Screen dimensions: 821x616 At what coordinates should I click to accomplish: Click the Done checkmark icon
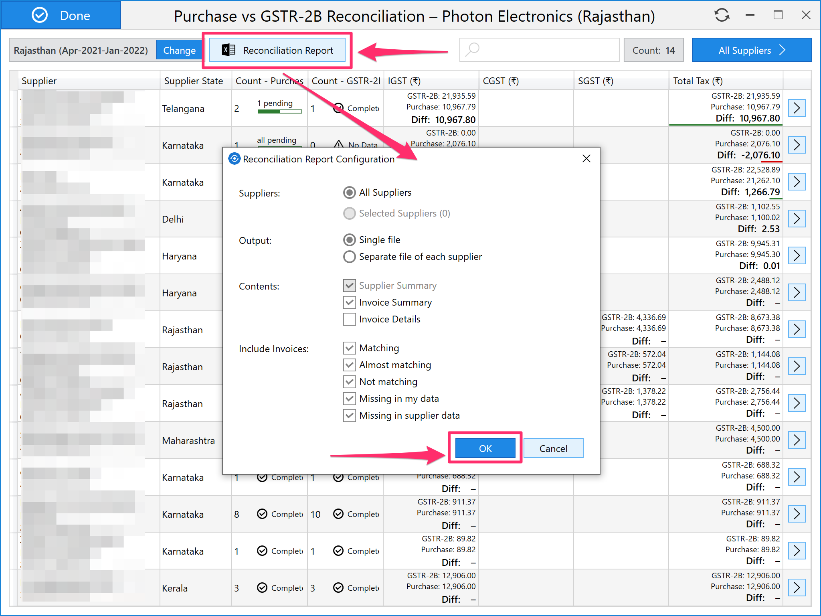coord(40,15)
